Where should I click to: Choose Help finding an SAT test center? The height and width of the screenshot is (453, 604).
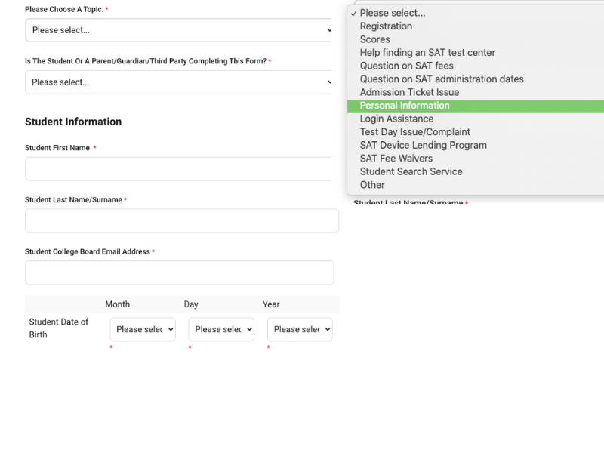476,52
